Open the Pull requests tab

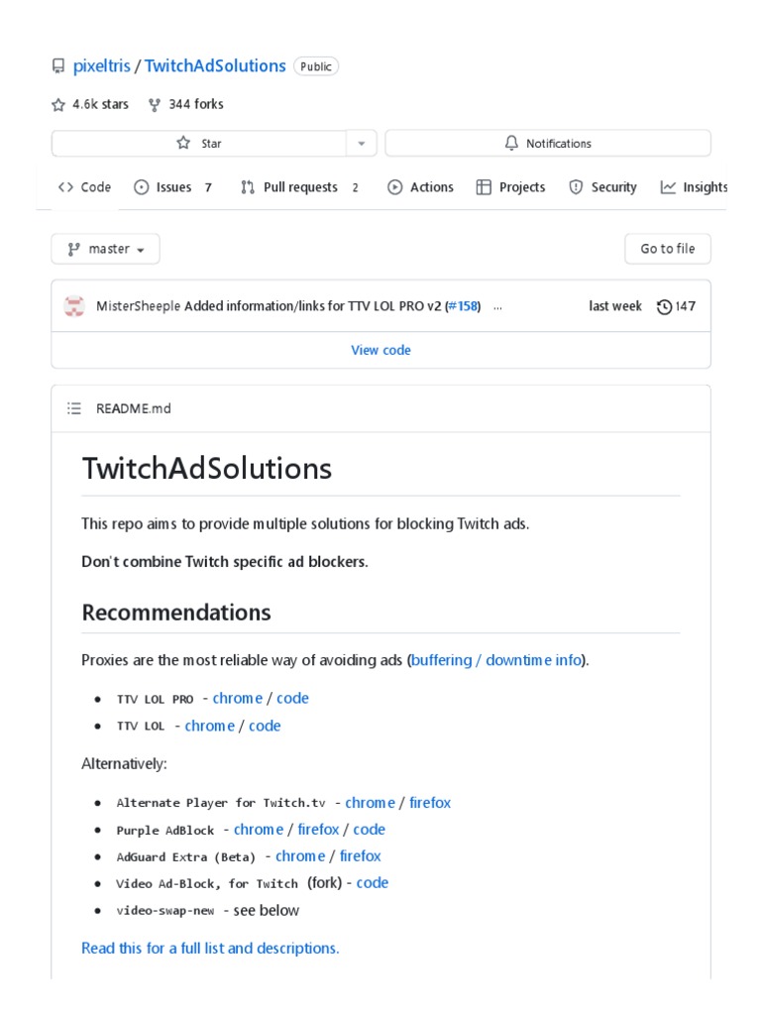pos(299,187)
